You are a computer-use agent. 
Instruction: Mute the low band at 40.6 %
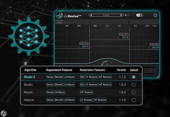[87, 43]
